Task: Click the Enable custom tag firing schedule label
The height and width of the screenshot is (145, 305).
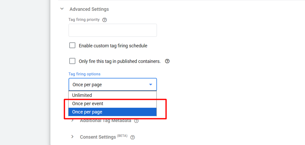Action: point(113,46)
